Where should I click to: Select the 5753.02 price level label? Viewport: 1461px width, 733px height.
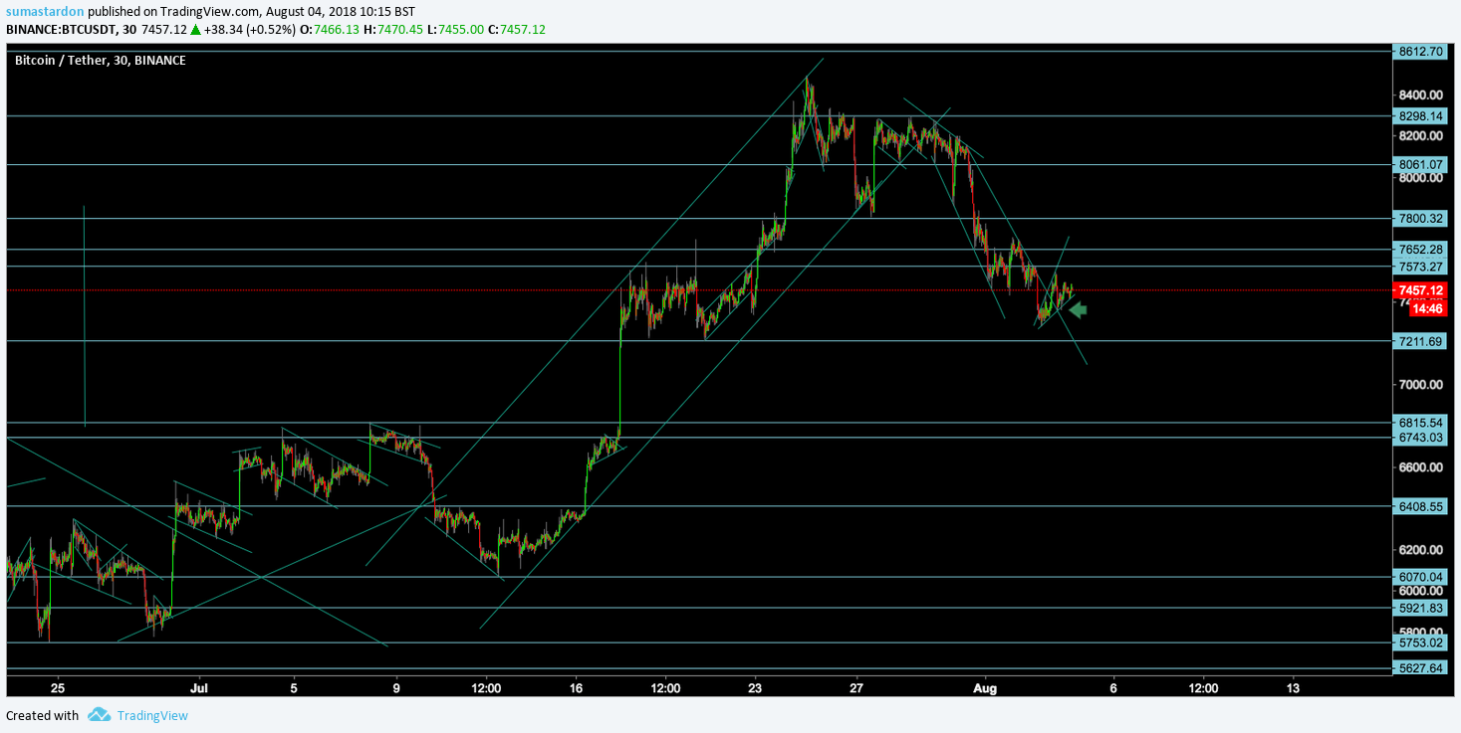1419,642
